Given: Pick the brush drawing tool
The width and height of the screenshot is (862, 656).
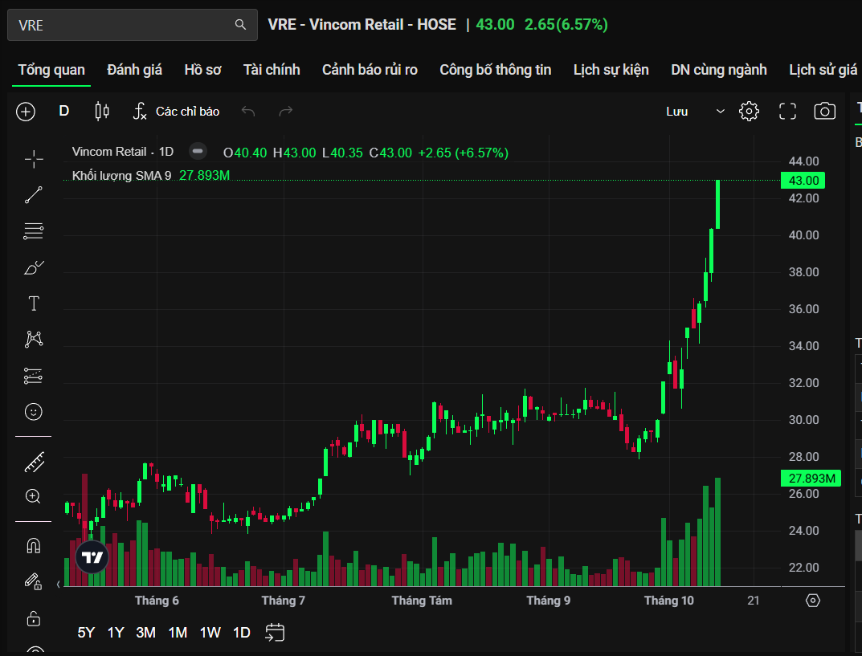Looking at the screenshot, I should 34,267.
